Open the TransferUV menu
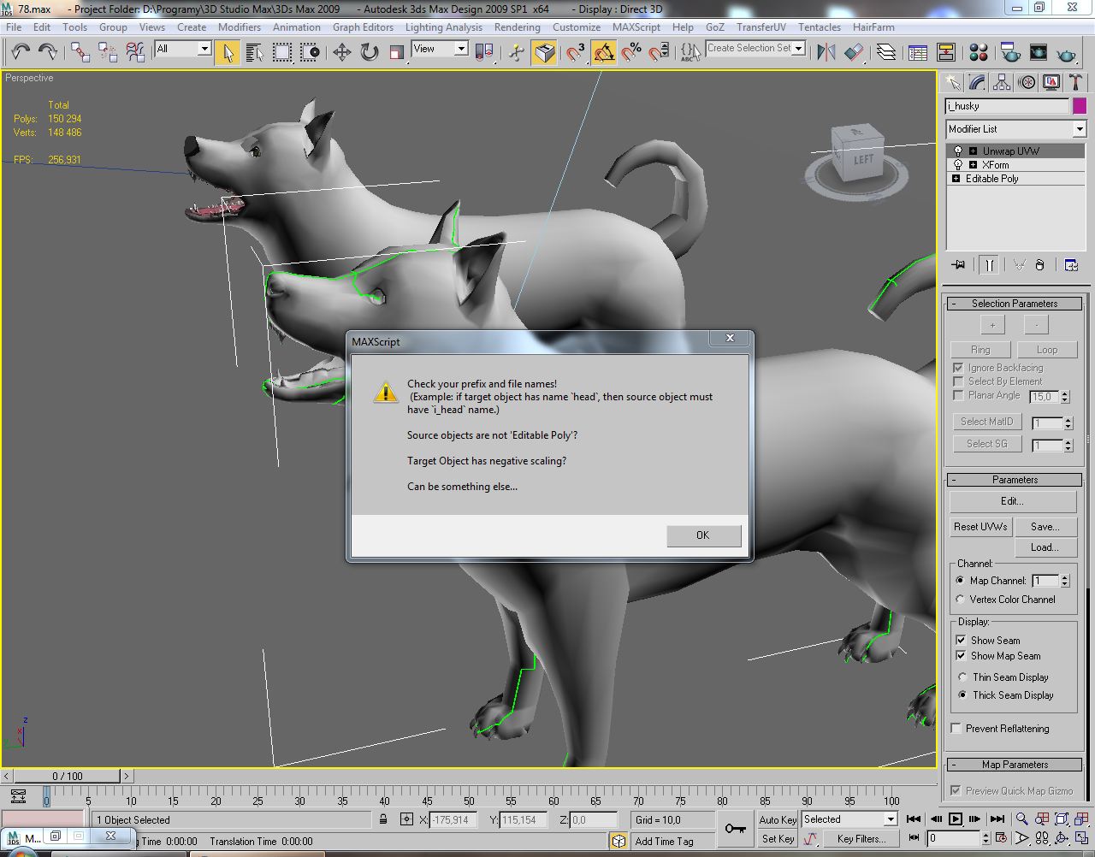The image size is (1095, 857). click(x=761, y=27)
